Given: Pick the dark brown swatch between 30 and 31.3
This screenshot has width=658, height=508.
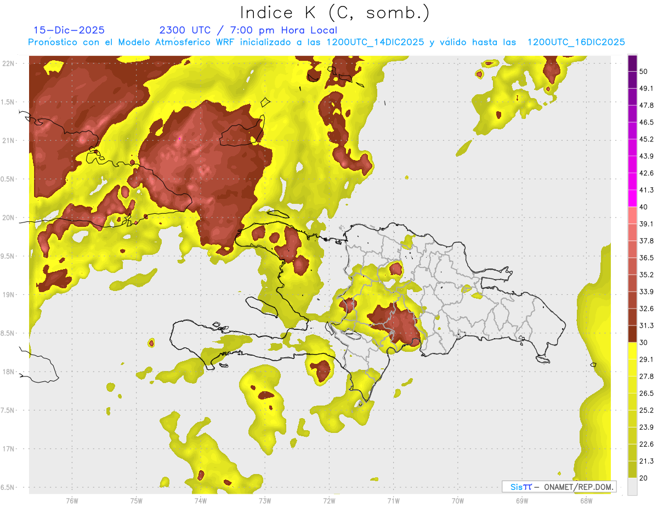Looking at the screenshot, I should pyautogui.click(x=632, y=334).
